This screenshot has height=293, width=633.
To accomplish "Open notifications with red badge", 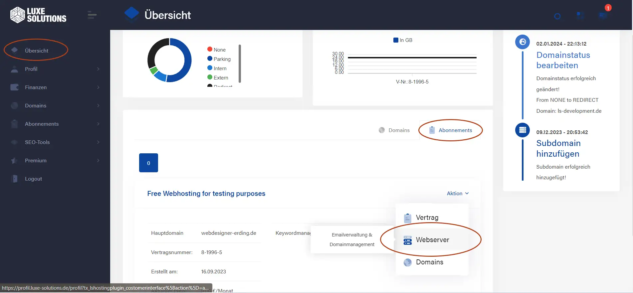I will click(x=603, y=15).
